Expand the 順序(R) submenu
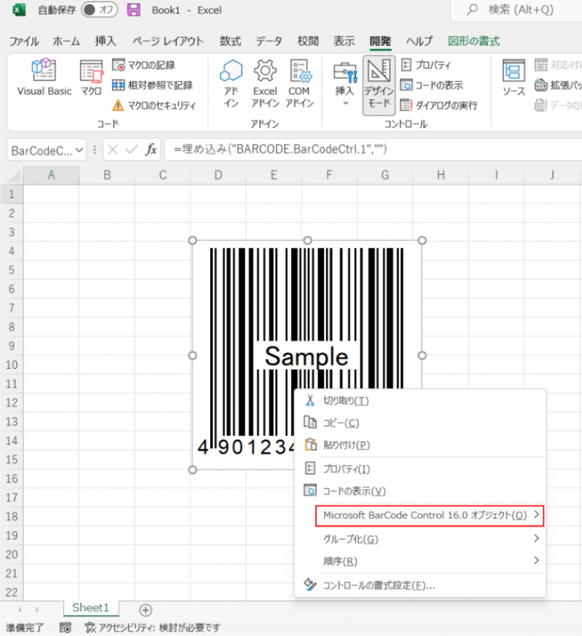582x636 pixels. pyautogui.click(x=420, y=562)
